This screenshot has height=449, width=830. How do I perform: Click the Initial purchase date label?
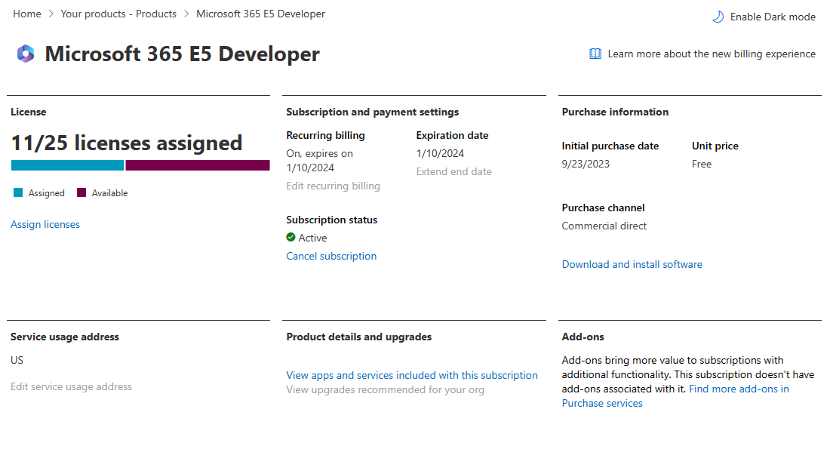610,146
